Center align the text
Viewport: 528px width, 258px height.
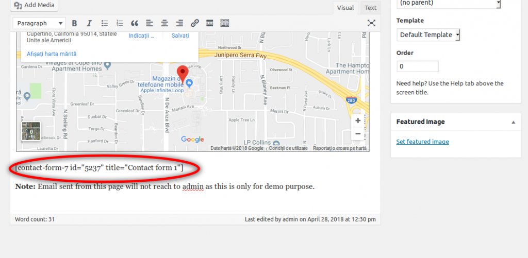coord(164,23)
